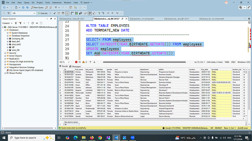Refresh the Object Explorer tree
Viewport: 252px width, 141px height.
[x=33, y=23]
